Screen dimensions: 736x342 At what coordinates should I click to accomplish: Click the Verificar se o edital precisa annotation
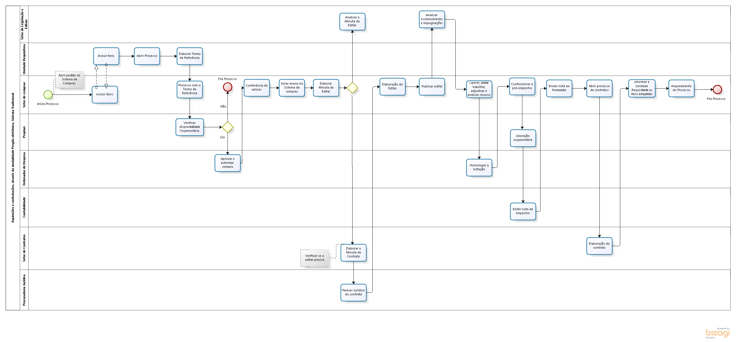(315, 258)
